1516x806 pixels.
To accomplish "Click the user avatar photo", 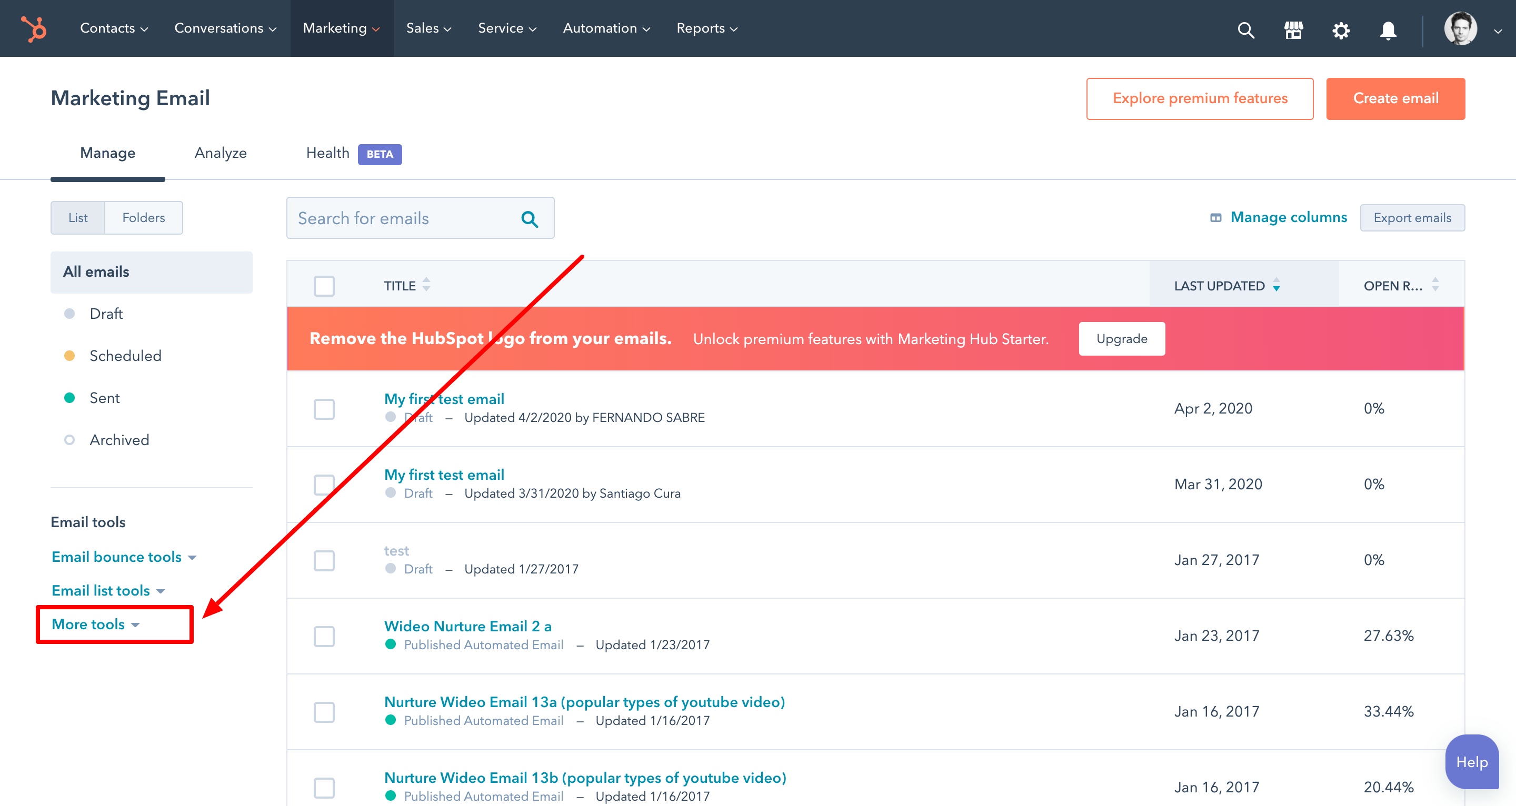I will [1461, 28].
